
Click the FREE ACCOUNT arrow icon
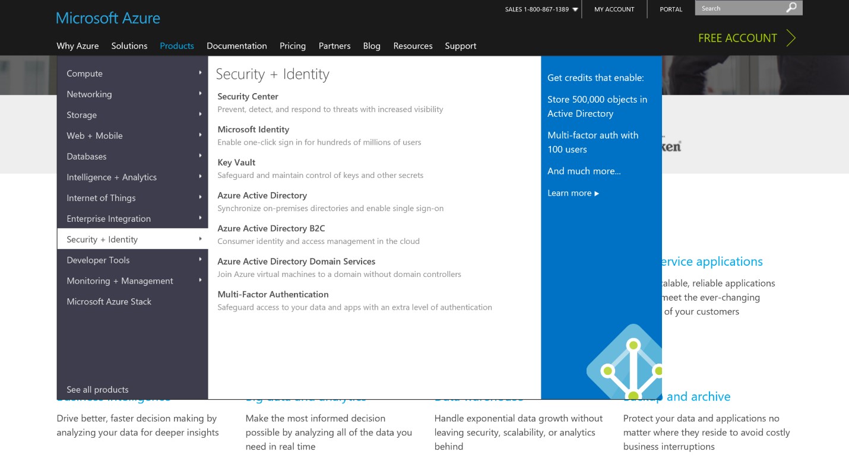click(x=791, y=37)
